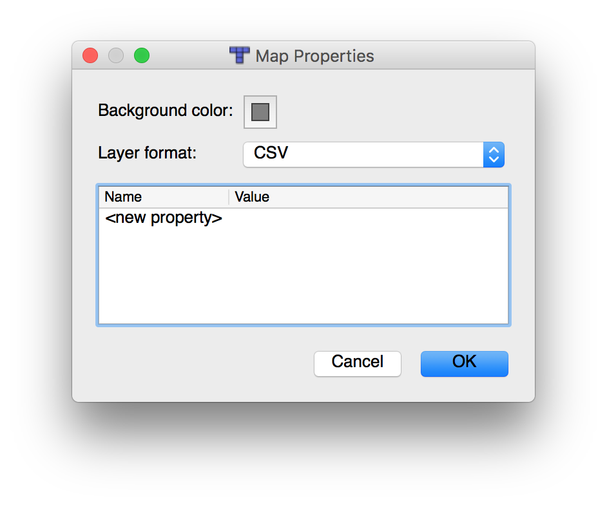Image resolution: width=607 pixels, height=505 pixels.
Task: Confirm with the OK button
Action: click(x=464, y=363)
